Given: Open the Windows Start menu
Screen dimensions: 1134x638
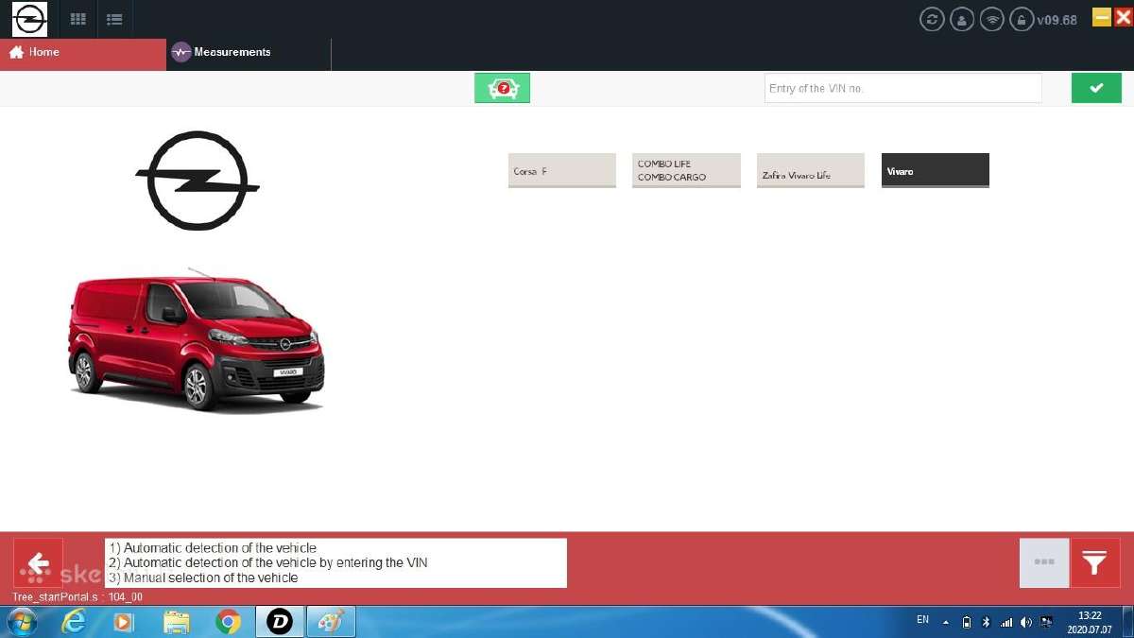Looking at the screenshot, I should coord(21,622).
